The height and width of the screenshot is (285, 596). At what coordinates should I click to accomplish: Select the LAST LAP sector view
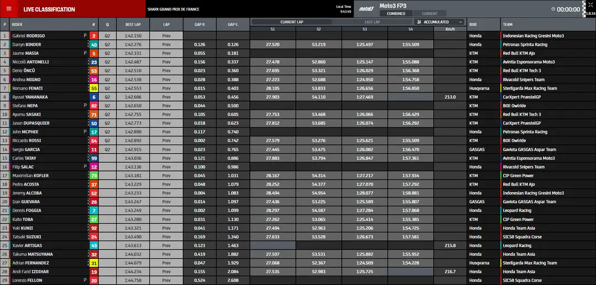click(x=372, y=22)
